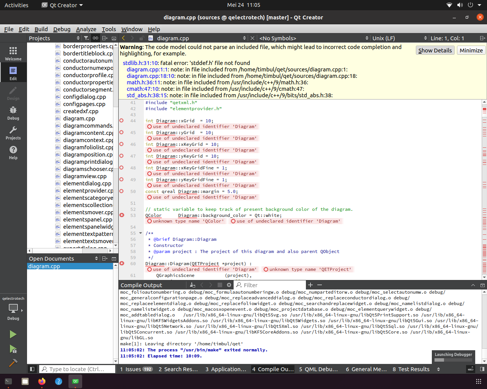487x389 pixels.
Task: Click the green Run button
Action: [x=13, y=334]
